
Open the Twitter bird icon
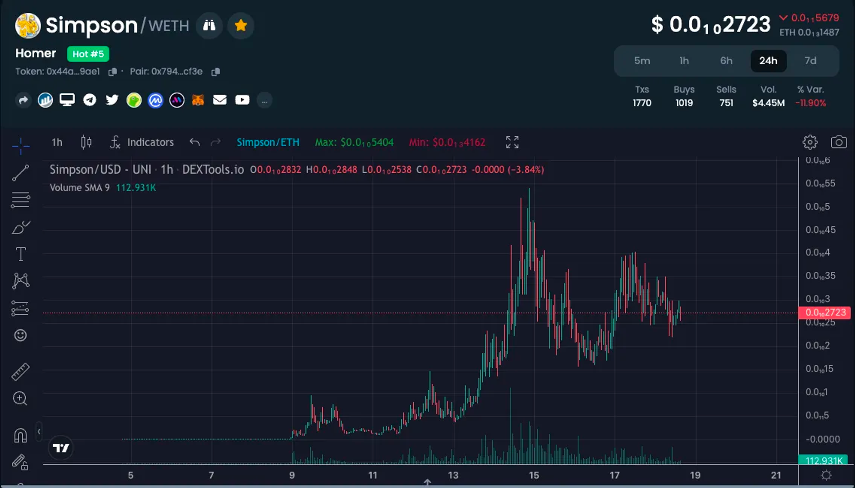(x=112, y=100)
